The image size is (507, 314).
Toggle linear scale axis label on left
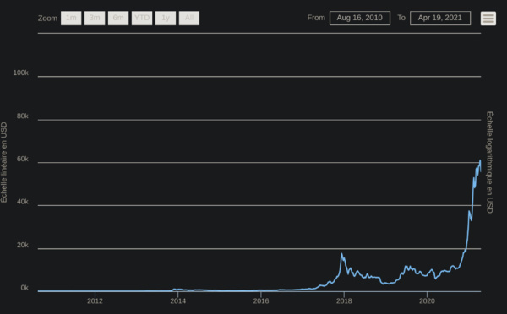coord(4,163)
